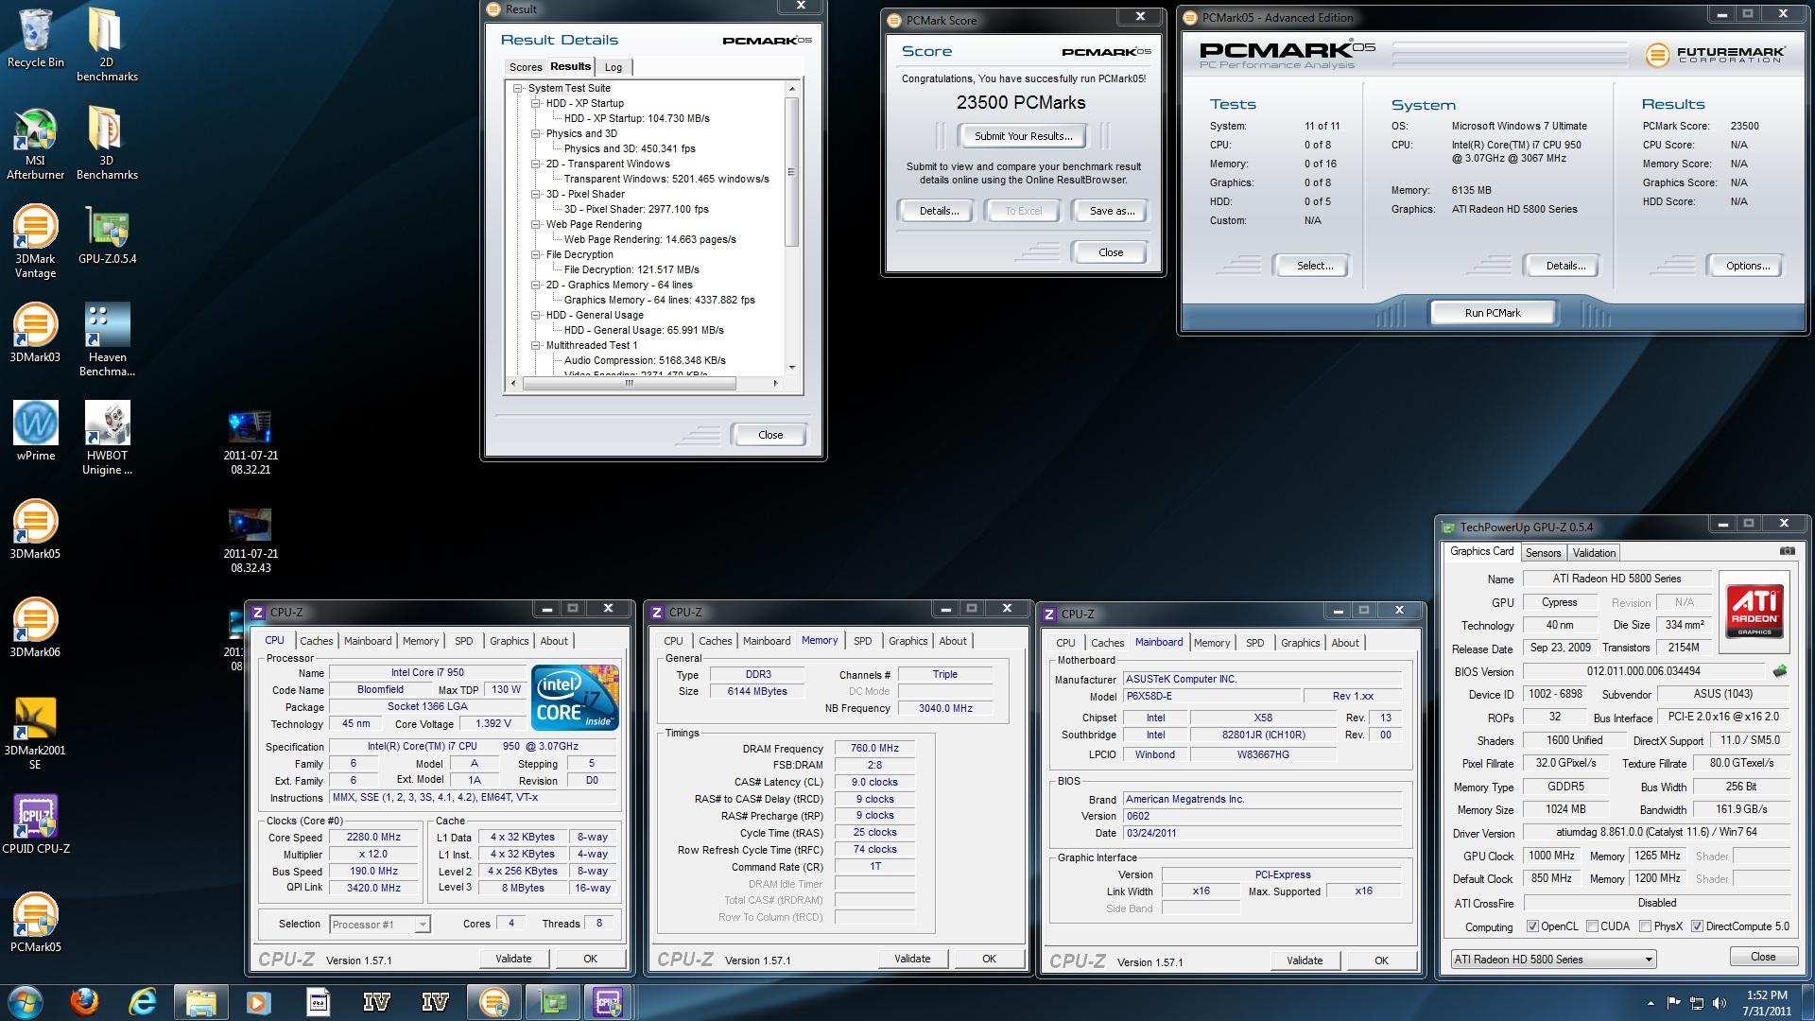
Task: Open the Windows Start button
Action: [x=25, y=1002]
